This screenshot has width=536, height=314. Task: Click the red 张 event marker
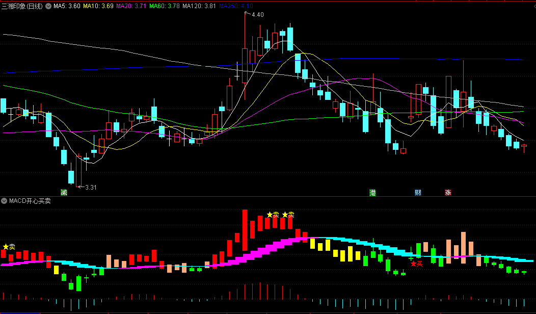tap(448, 193)
